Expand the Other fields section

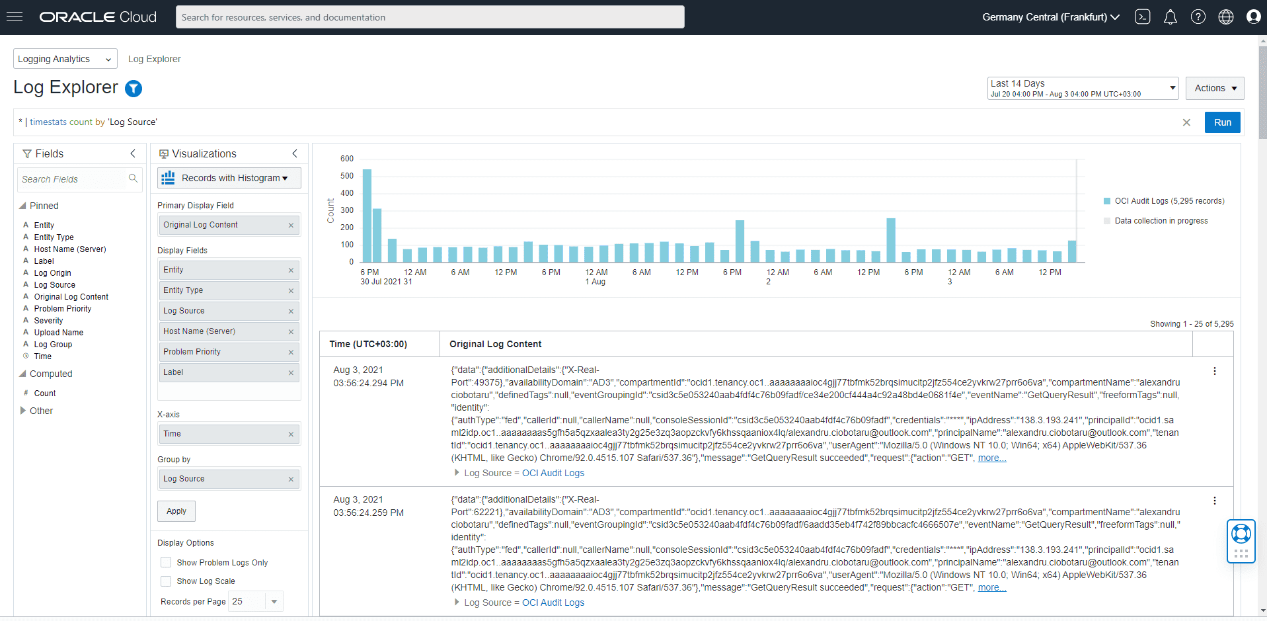[x=24, y=411]
